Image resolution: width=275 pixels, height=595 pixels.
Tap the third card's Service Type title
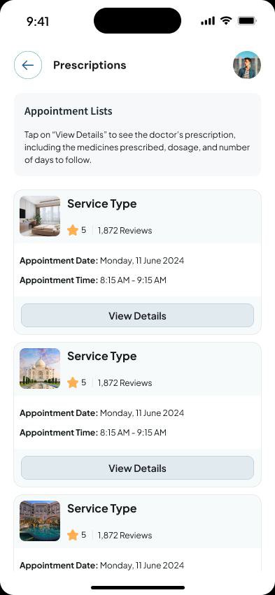point(101,508)
